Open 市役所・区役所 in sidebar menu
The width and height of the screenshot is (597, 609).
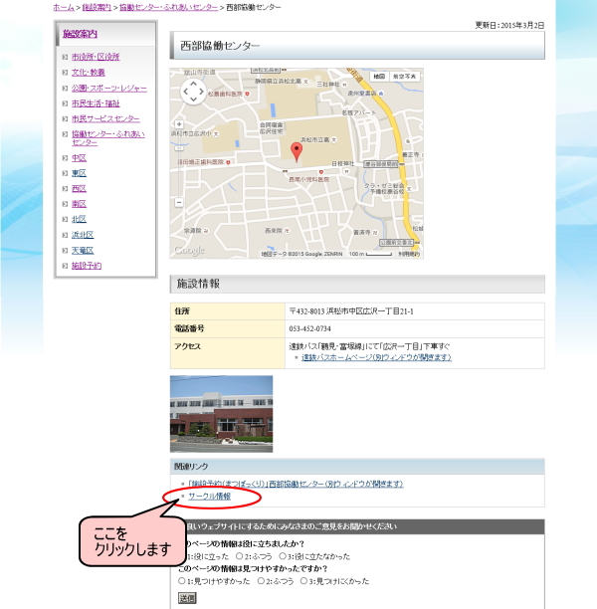pos(96,57)
